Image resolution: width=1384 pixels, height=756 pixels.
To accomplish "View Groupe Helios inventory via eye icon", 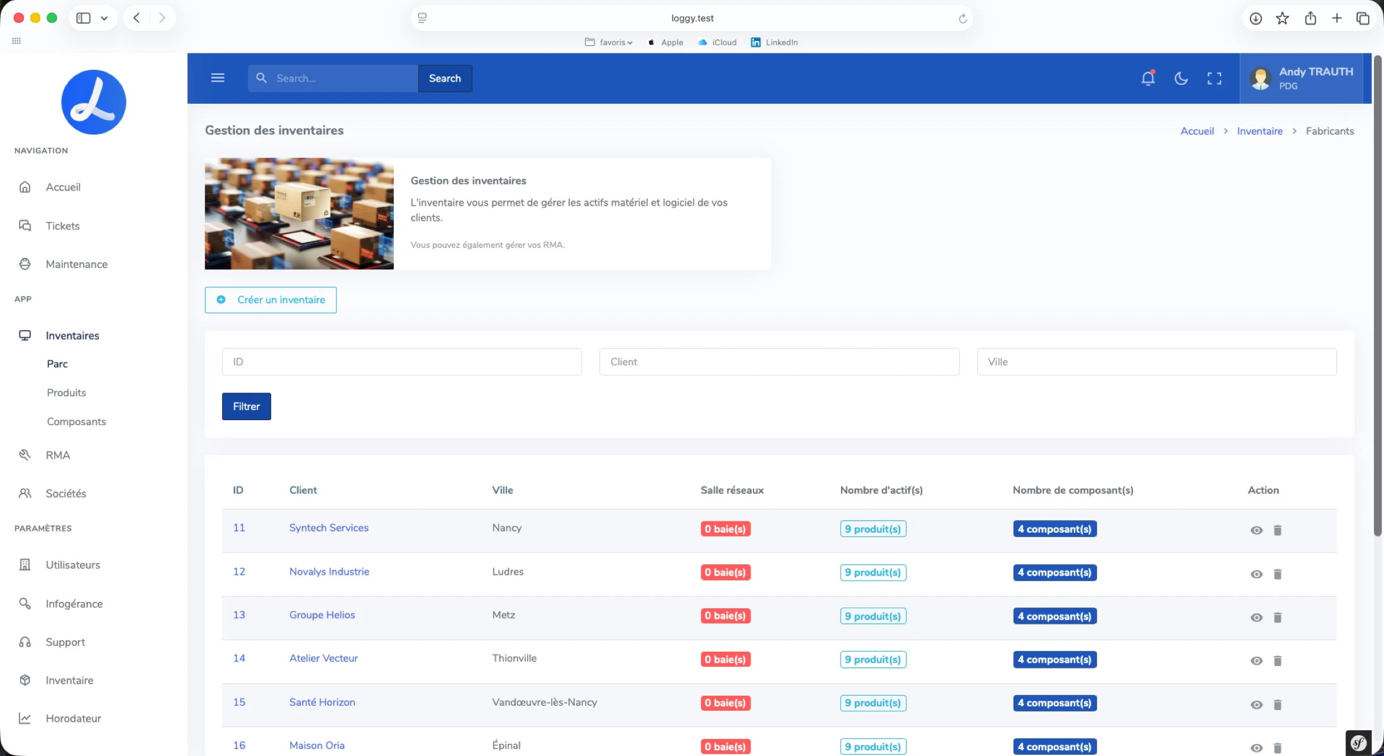I will [x=1256, y=618].
